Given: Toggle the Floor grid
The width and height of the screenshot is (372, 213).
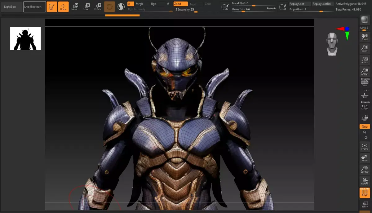Looking at the screenshot, I should pos(365,95).
